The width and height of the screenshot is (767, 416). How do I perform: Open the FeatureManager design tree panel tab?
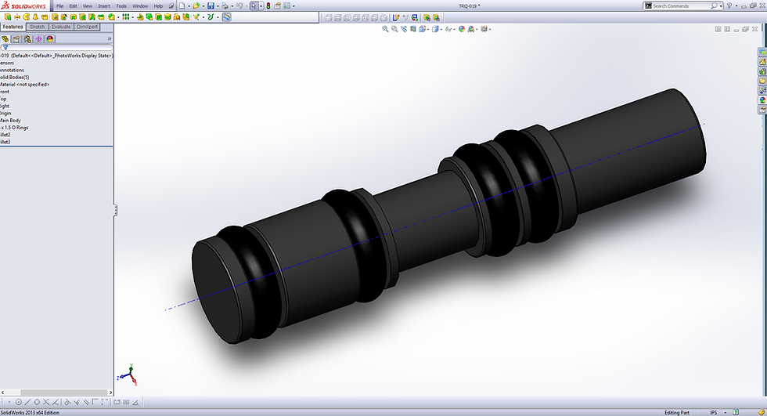click(5, 38)
